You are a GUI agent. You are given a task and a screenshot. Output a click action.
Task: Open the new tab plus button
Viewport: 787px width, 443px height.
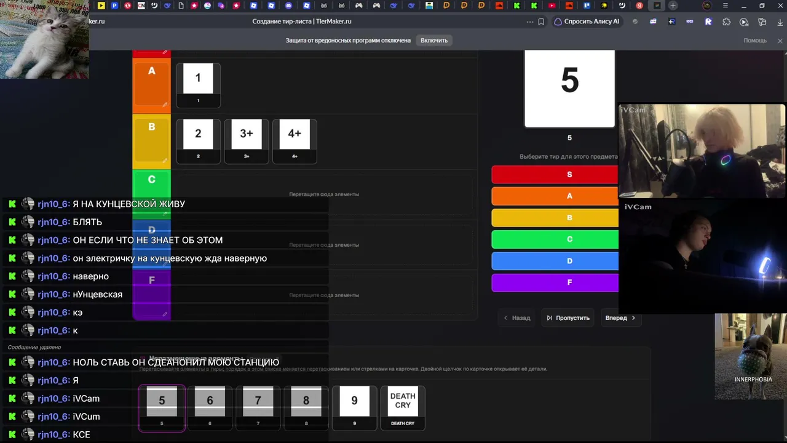[673, 6]
